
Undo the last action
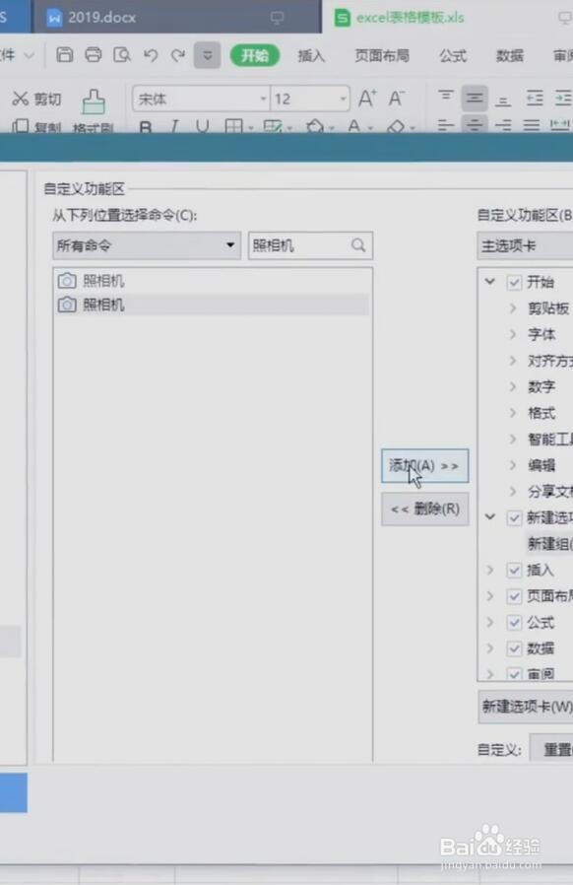click(x=150, y=55)
